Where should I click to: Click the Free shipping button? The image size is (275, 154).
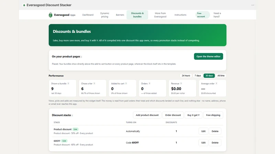213,115
